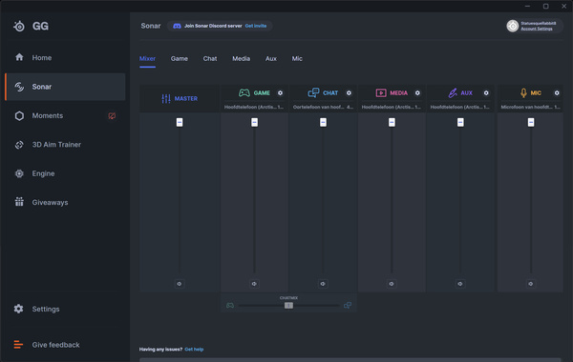Click the Game controller channel icon

[244, 93]
